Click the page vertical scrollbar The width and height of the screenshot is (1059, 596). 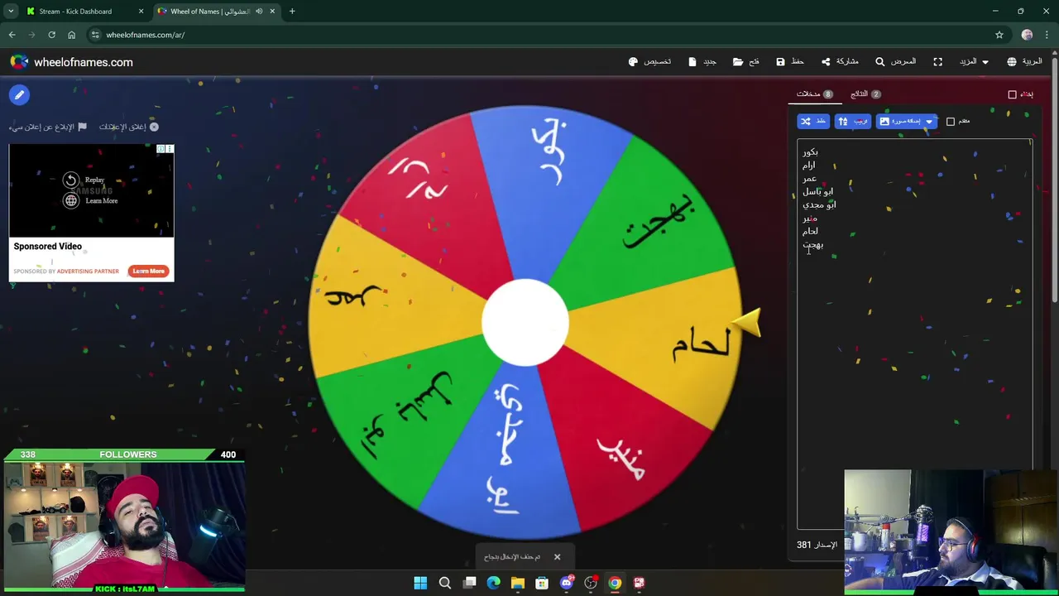[x=1054, y=177]
